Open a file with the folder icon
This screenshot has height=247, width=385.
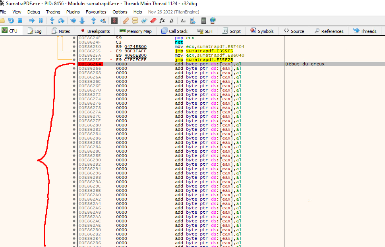[x=2, y=21]
